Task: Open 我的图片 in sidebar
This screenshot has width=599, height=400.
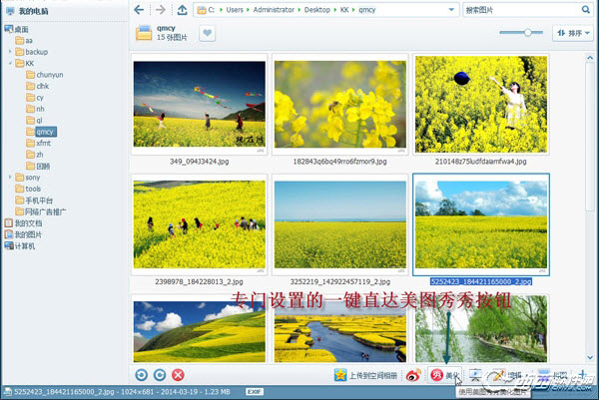Action: point(23,234)
